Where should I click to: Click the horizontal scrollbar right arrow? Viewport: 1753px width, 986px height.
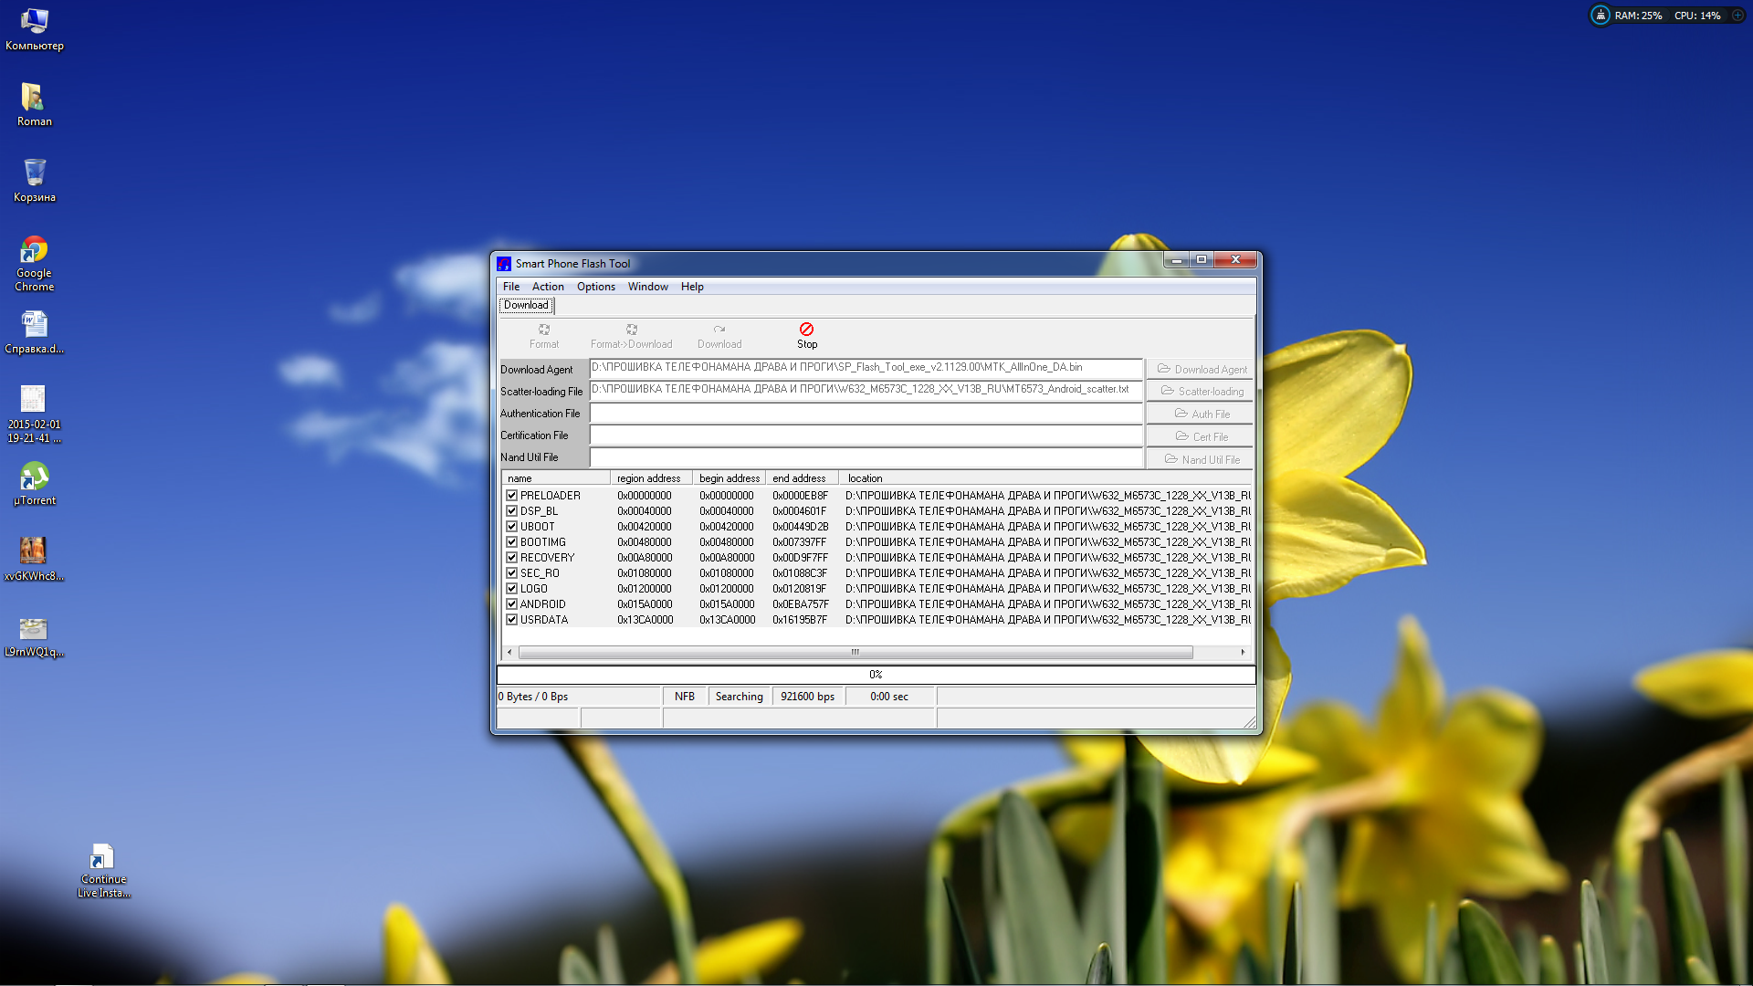pyautogui.click(x=1243, y=652)
